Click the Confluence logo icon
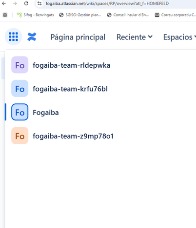This screenshot has width=196, height=228. pos(32,37)
